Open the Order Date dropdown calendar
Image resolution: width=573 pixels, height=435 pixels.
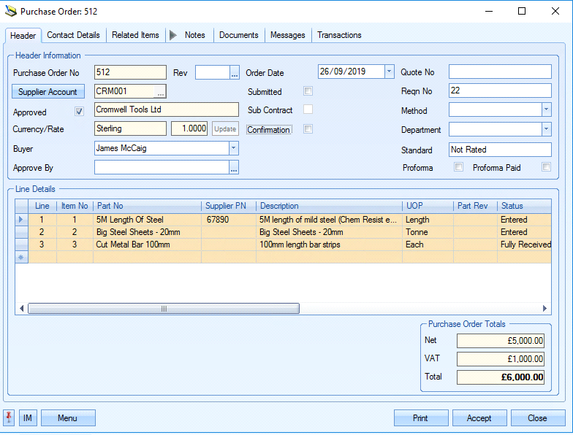click(389, 72)
